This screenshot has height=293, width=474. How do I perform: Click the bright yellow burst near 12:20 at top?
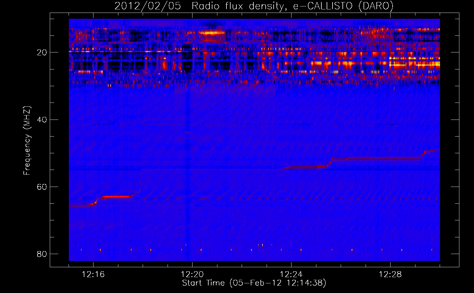pos(212,33)
